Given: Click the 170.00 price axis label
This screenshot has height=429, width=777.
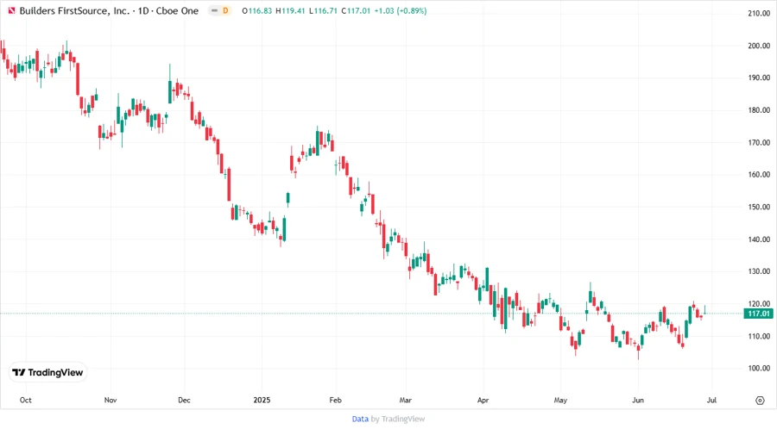Looking at the screenshot, I should 759,142.
